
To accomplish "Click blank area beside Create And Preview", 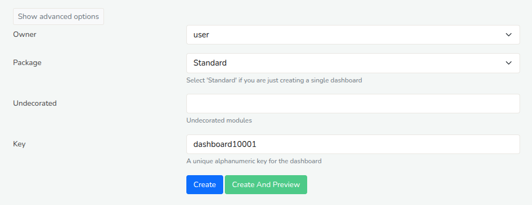I will coord(407,184).
